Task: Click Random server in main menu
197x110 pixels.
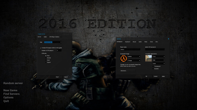Action: (13, 83)
